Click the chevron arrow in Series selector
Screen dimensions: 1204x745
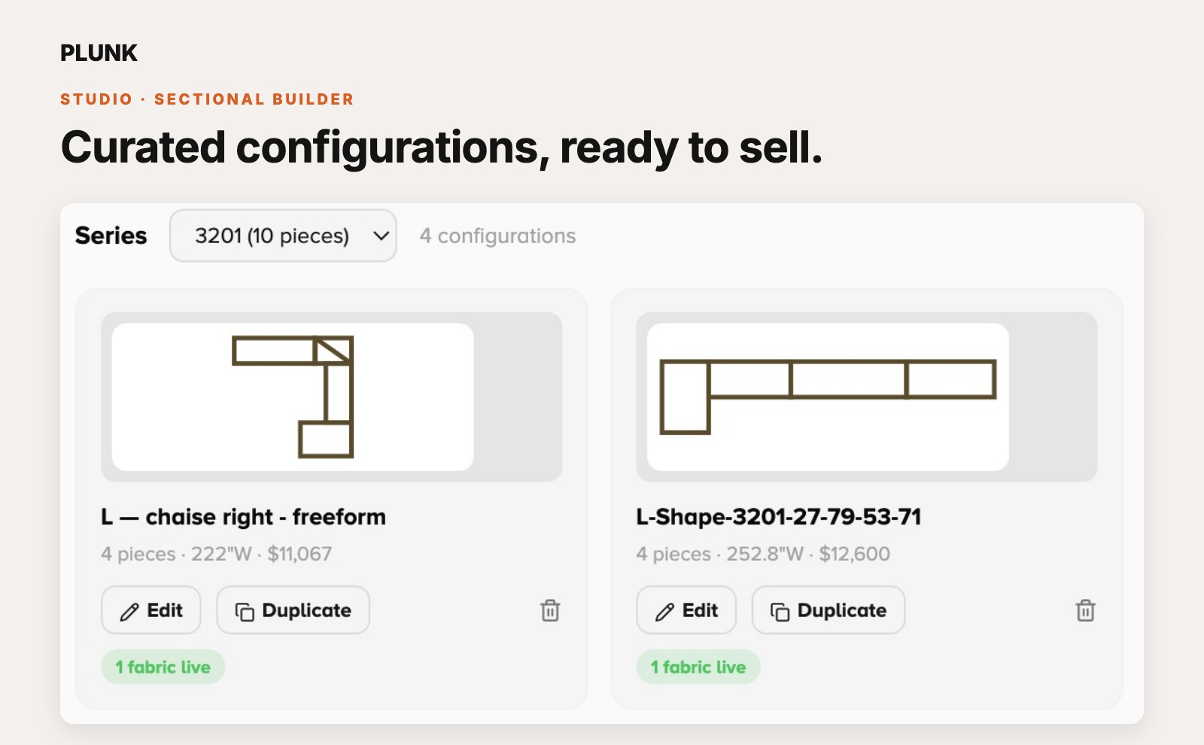(382, 236)
